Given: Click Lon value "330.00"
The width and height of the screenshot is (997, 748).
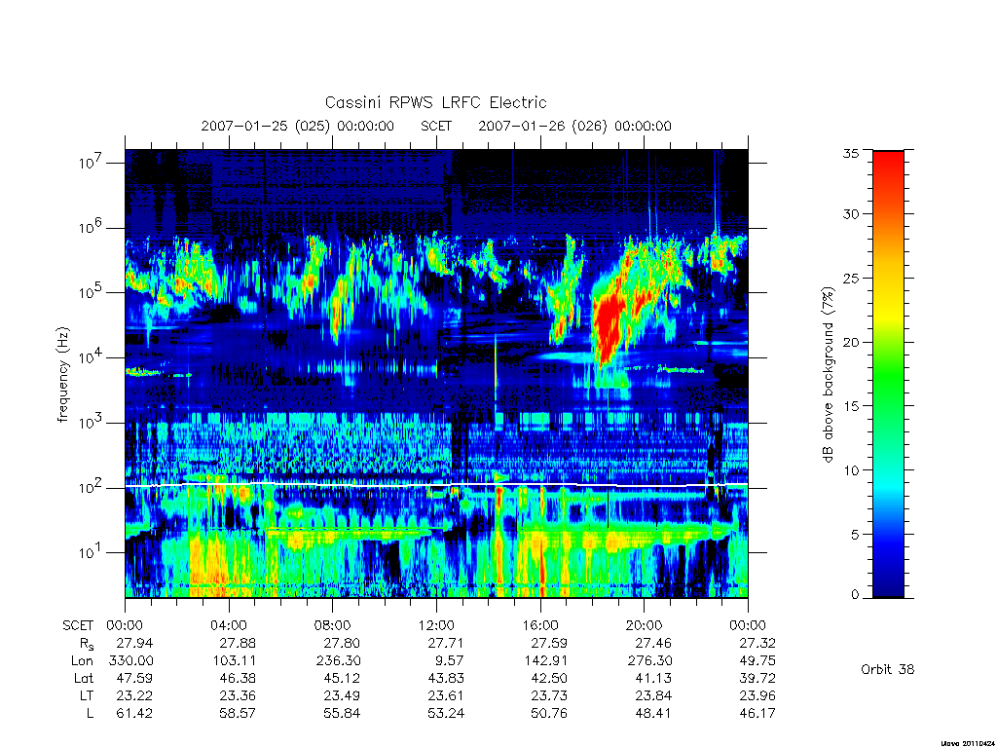Looking at the screenshot, I should 131,661.
